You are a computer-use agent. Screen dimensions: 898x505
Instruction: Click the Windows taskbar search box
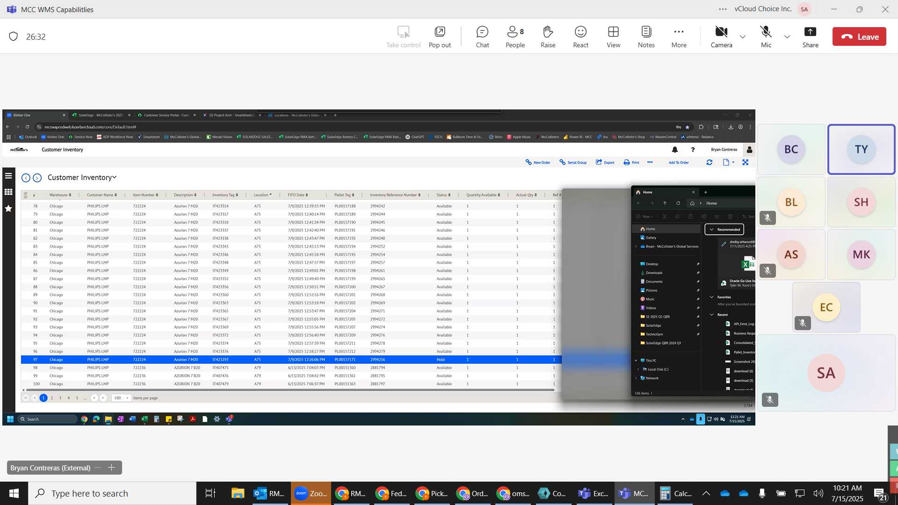[112, 493]
